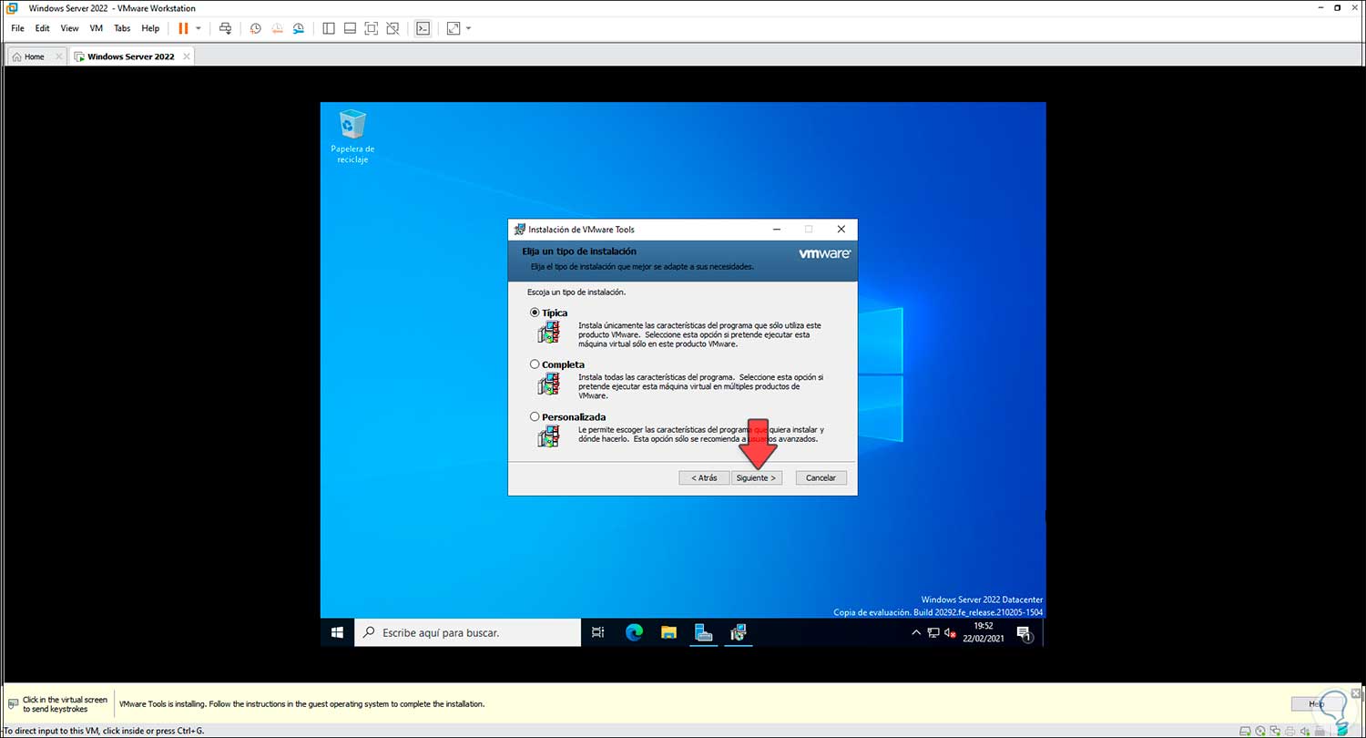
Task: Open File Explorer from the guest taskbar
Action: tap(668, 632)
